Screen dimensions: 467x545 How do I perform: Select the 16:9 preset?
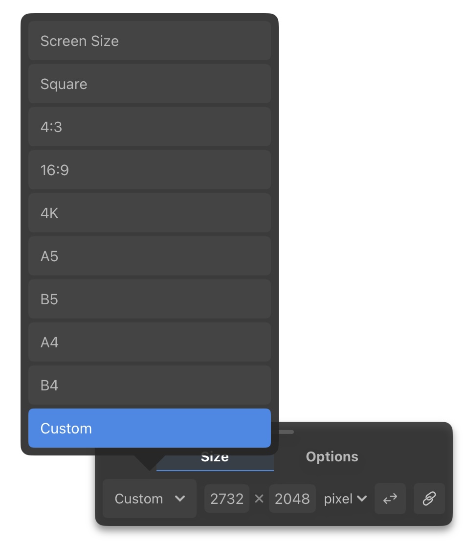coord(150,170)
